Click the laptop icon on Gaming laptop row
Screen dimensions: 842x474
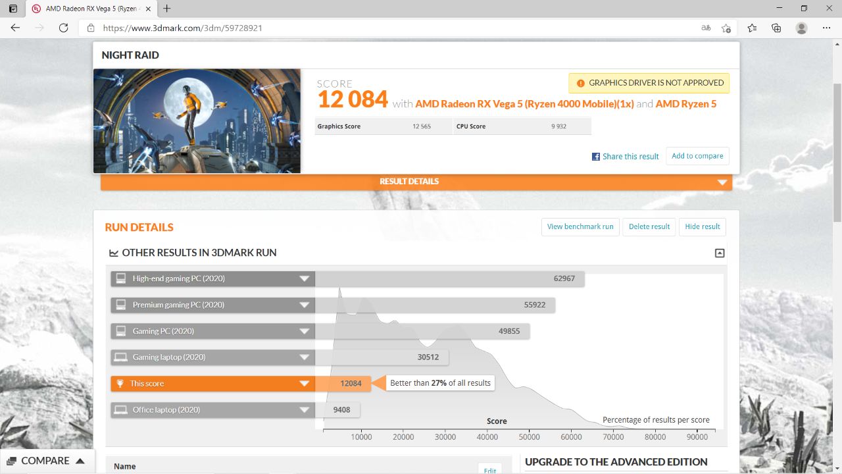coord(120,357)
